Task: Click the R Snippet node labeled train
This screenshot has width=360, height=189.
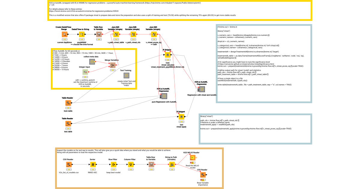Action: tap(168, 55)
